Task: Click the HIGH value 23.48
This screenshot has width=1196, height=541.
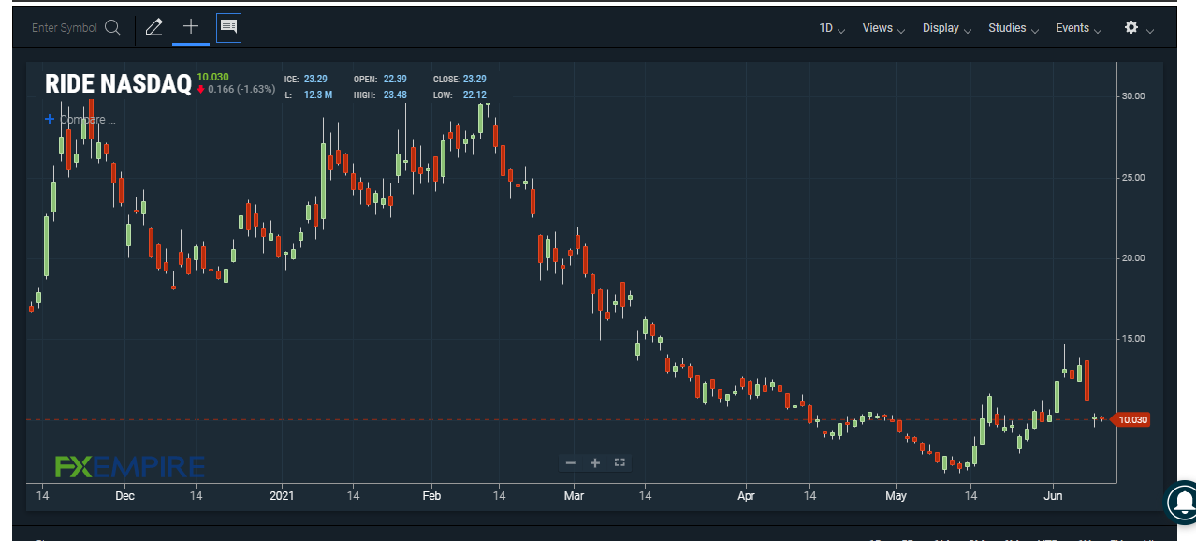Action: coord(394,95)
